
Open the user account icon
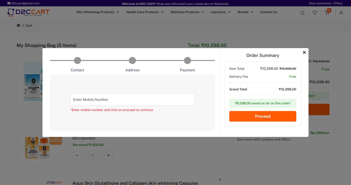(341, 13)
